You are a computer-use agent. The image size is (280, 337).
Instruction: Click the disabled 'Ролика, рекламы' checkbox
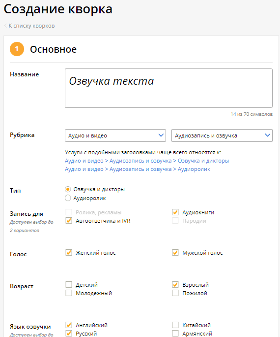click(69, 212)
